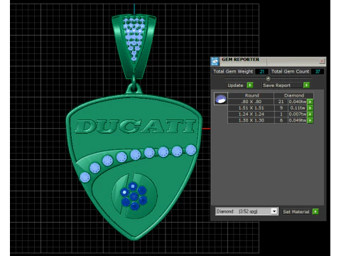Click the DUCATI embossed text on pendant

point(136,127)
